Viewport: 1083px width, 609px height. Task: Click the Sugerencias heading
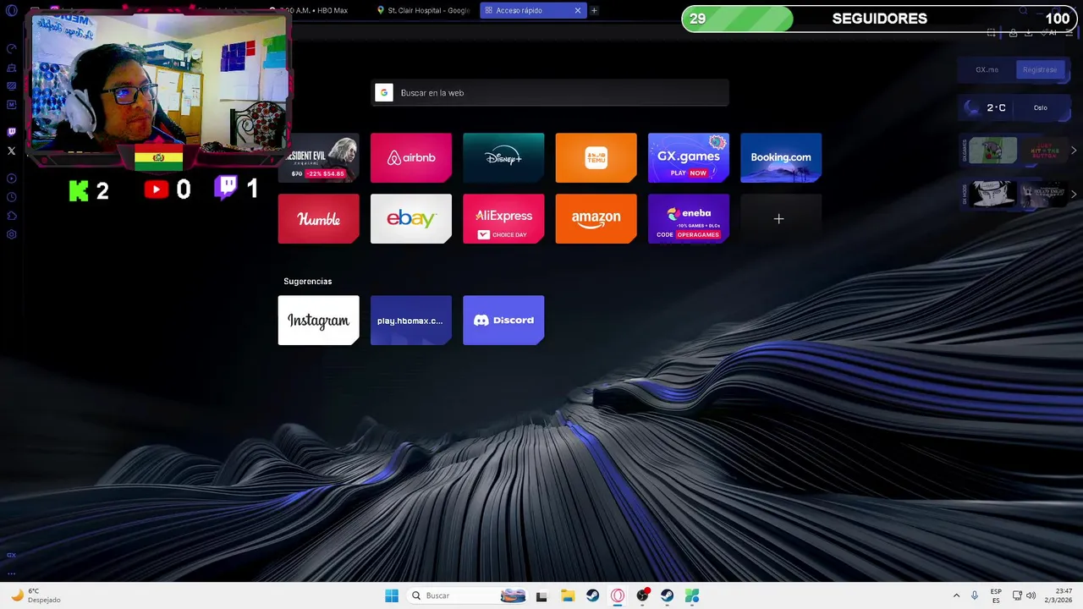point(308,281)
